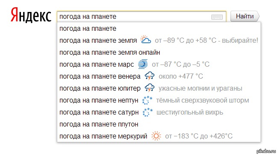Click the Яндекс logo
The width and height of the screenshot is (278, 156).
[31, 15]
